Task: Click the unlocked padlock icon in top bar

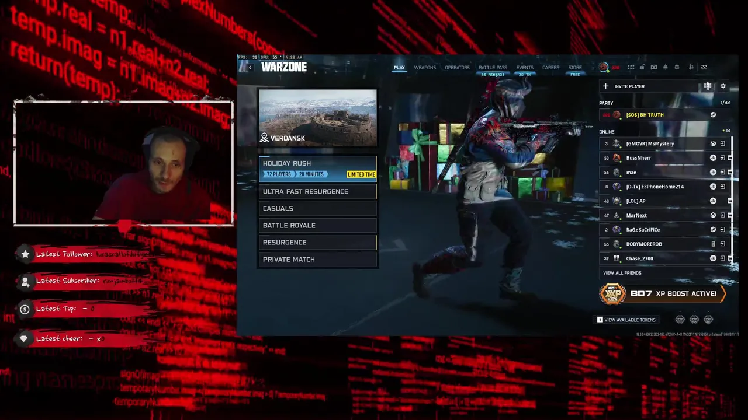Action: tap(642, 67)
